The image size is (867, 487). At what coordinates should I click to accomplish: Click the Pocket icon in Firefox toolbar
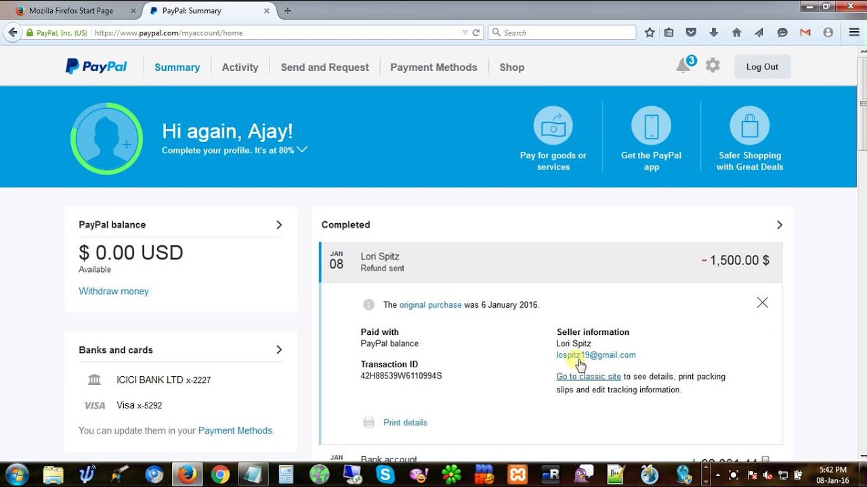tap(691, 32)
